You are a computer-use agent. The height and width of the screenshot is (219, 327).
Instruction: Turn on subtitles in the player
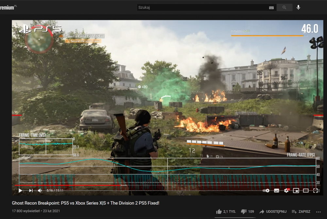tap(276, 190)
